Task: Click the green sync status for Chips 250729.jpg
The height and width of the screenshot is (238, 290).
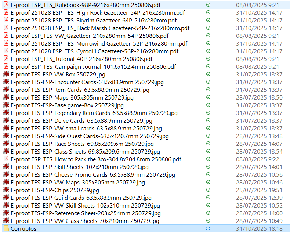Action: 209,190
